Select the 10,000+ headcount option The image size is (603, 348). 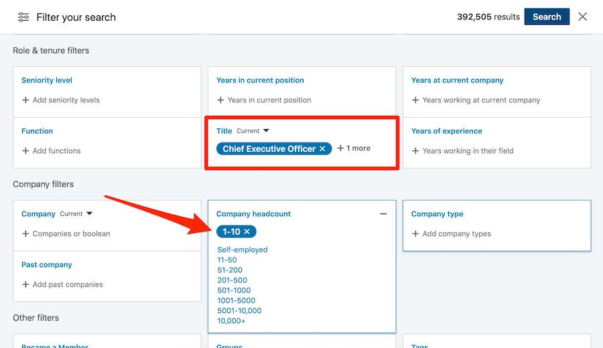[x=231, y=321]
